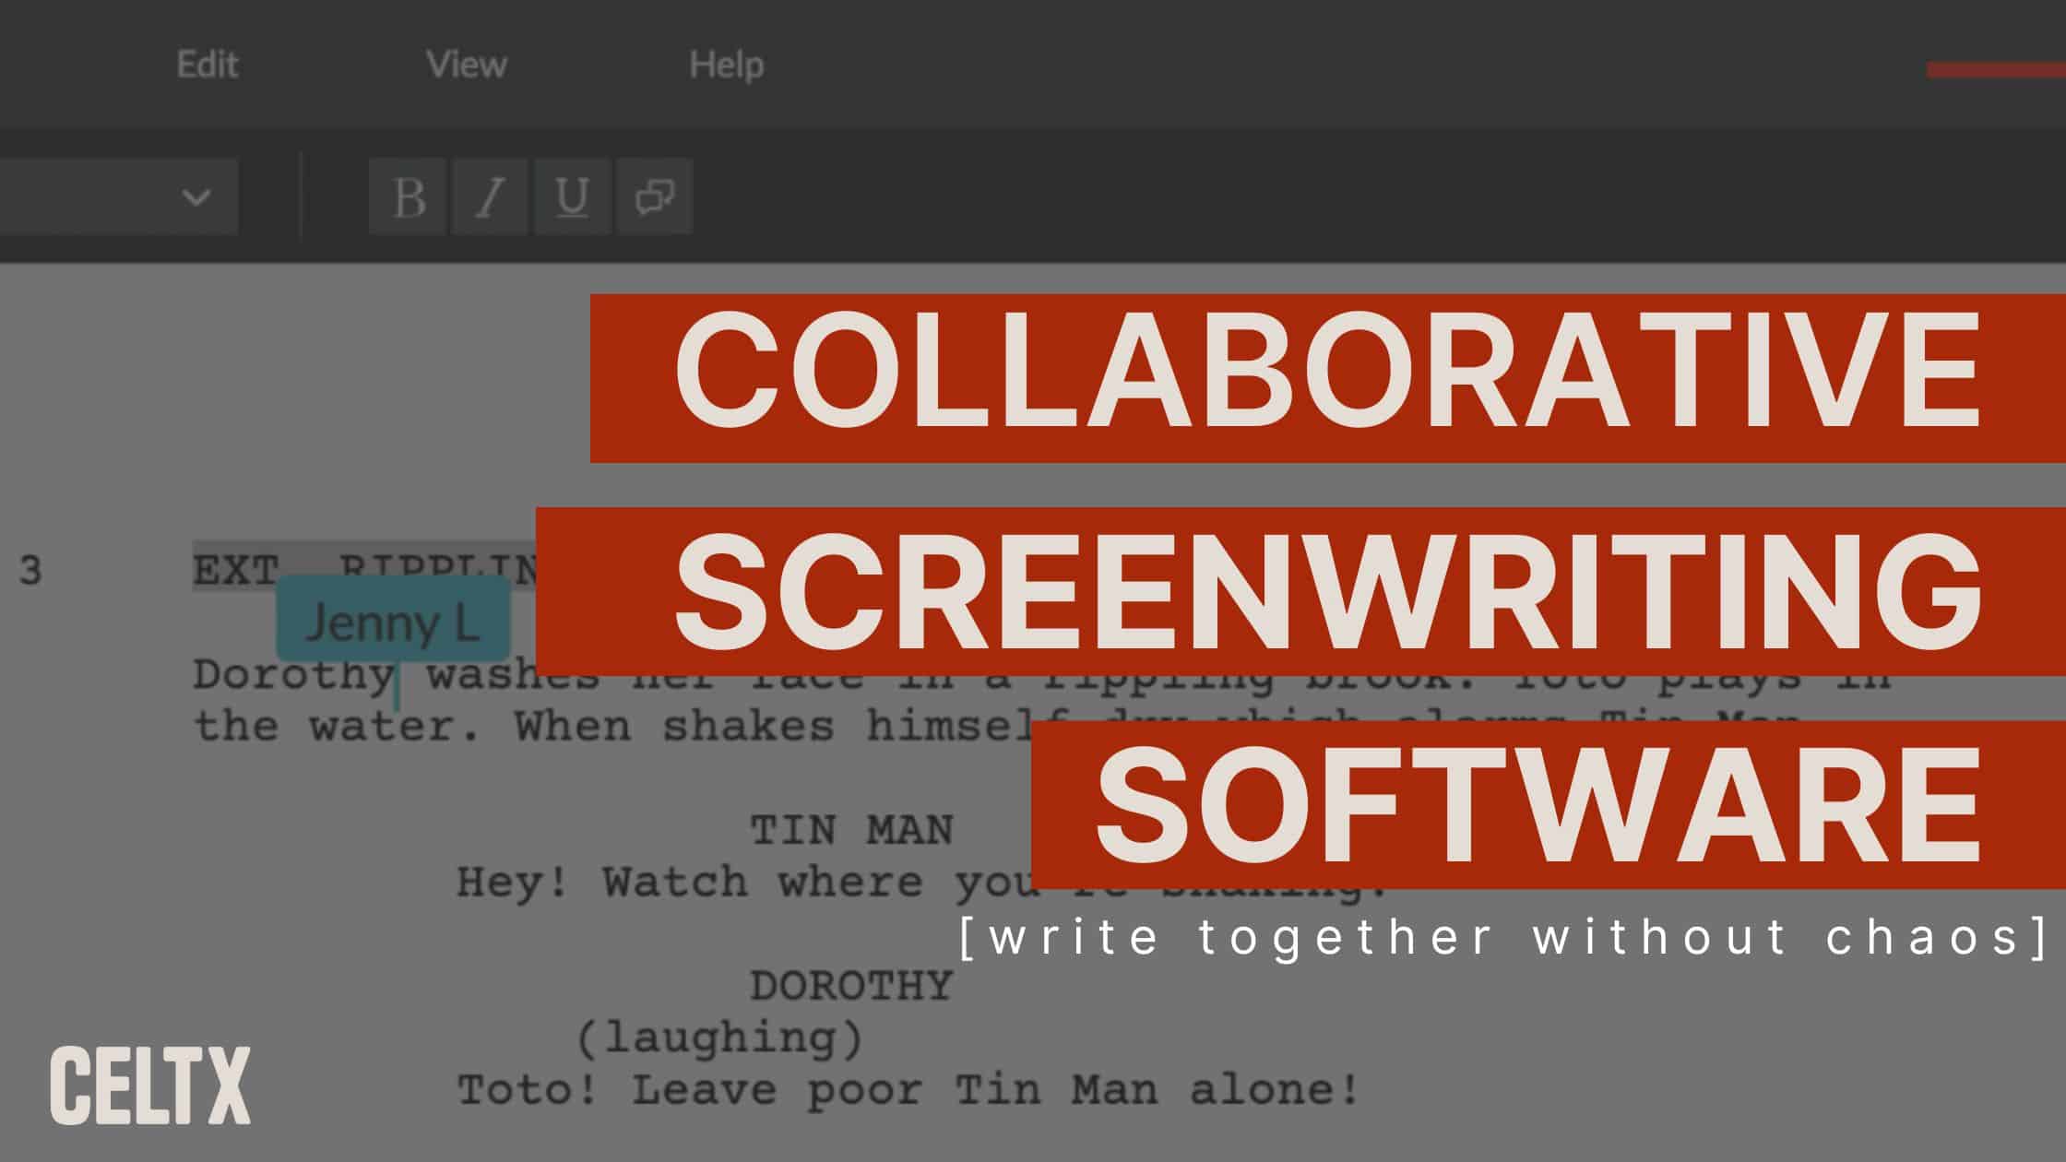
Task: Click the comment bubbles icon
Action: click(654, 196)
